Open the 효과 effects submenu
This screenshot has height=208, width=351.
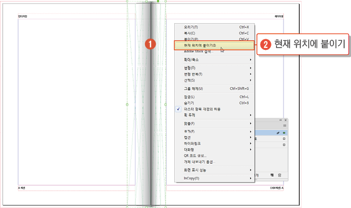[215, 131]
